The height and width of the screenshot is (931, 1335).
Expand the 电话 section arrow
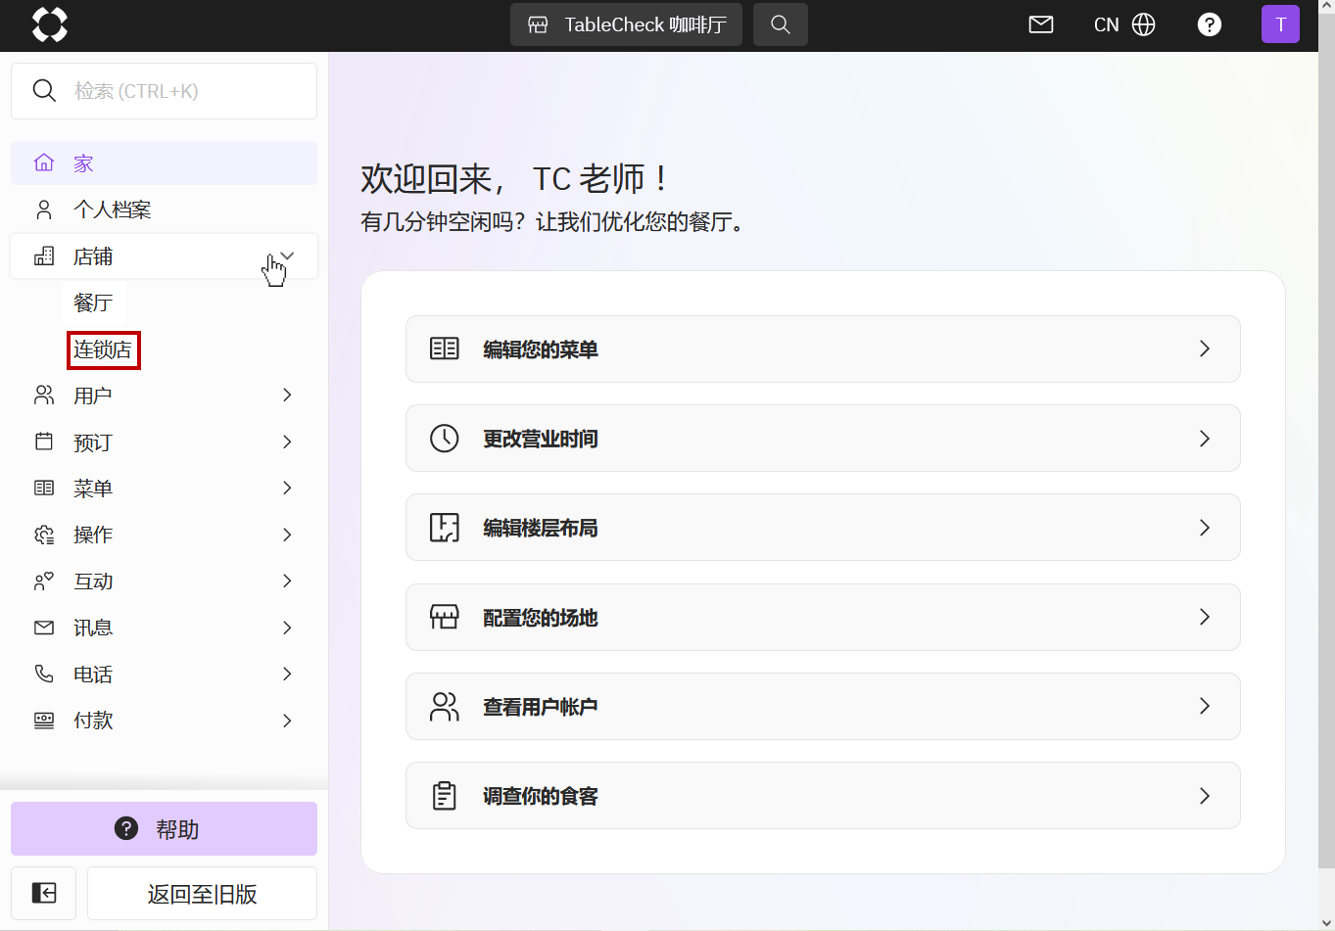[x=287, y=674]
